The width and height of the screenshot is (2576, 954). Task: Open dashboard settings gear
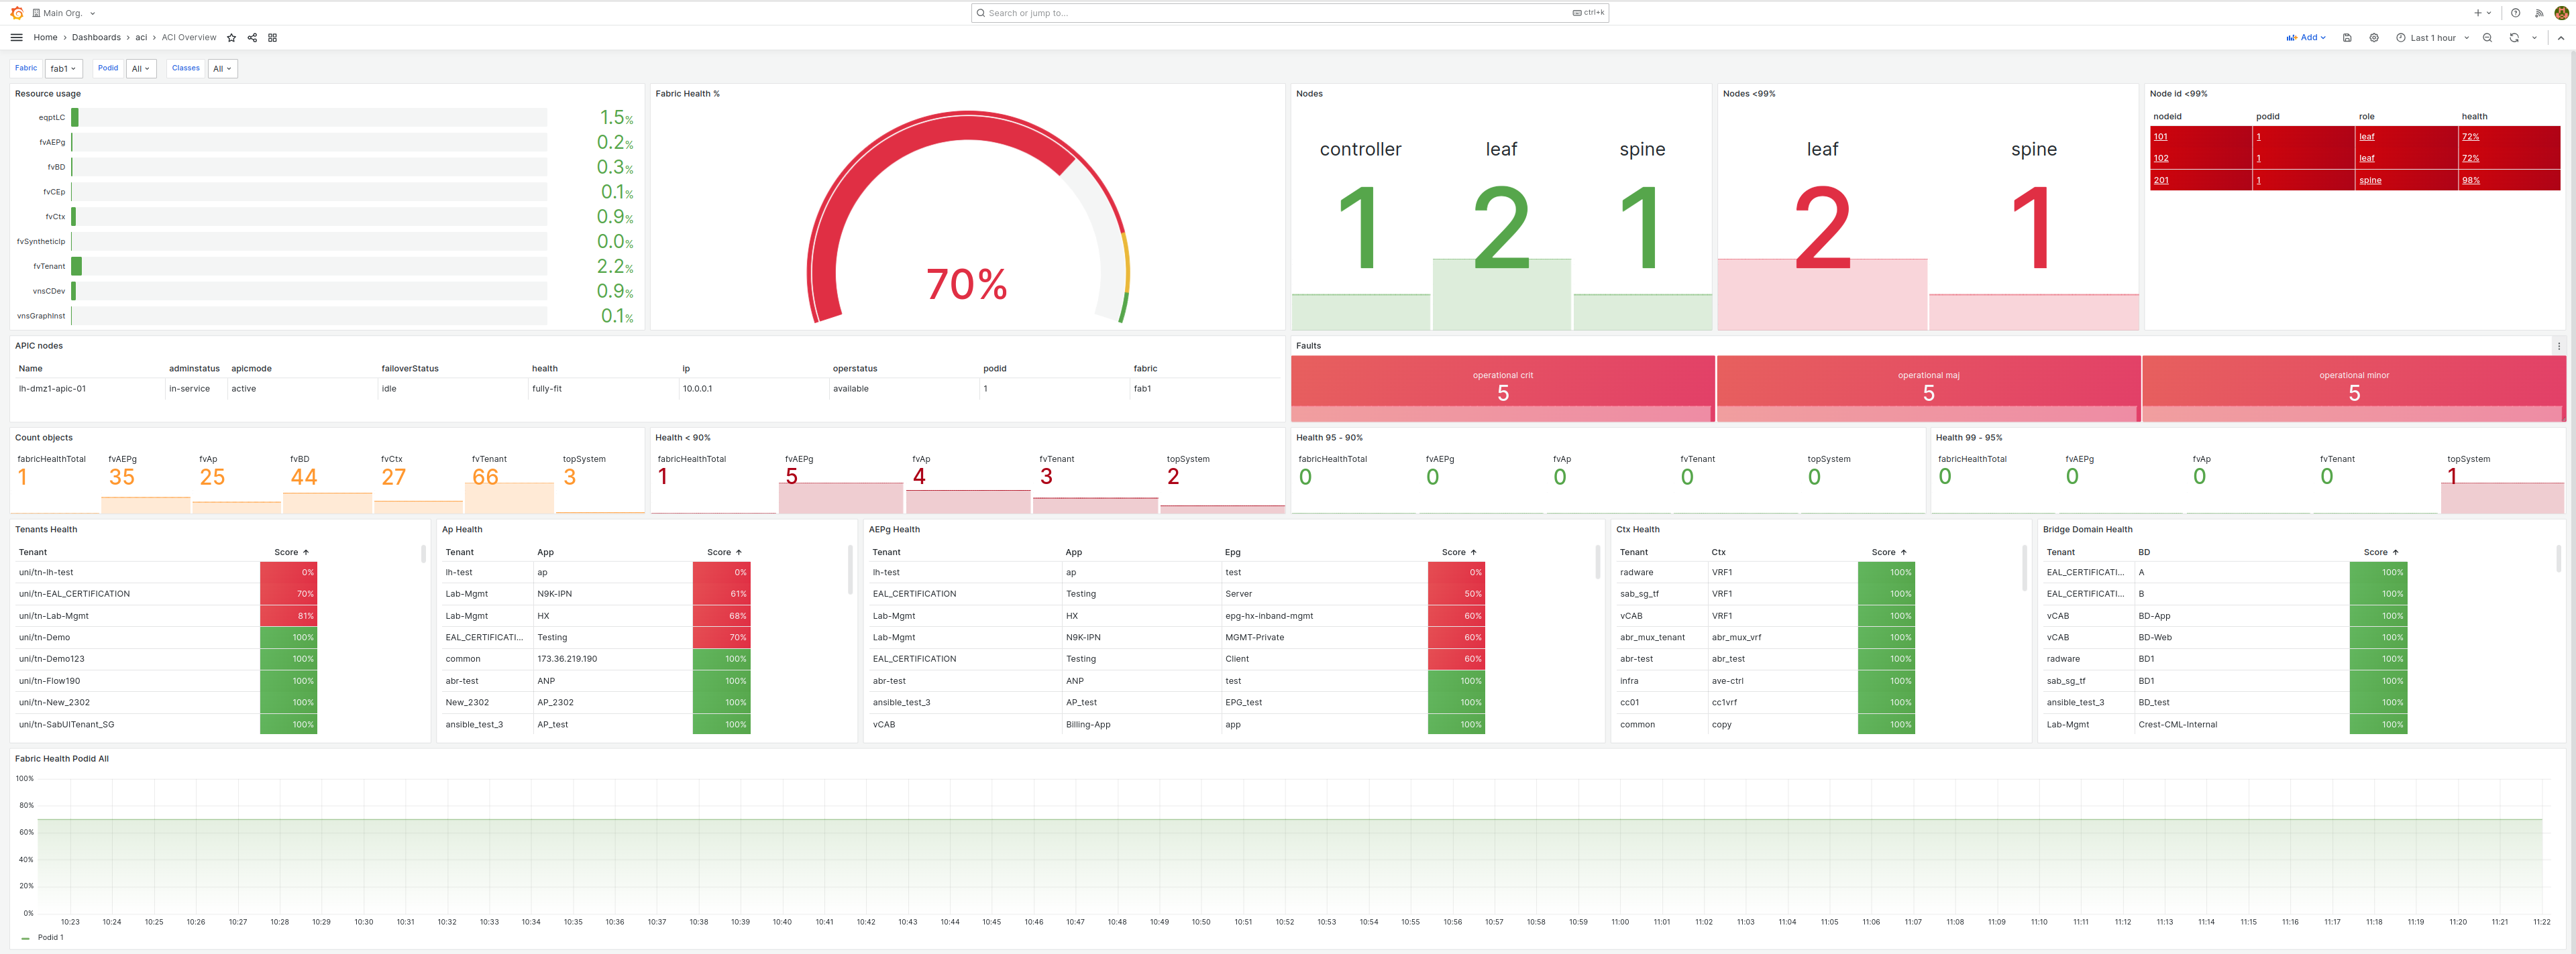[x=2374, y=38]
